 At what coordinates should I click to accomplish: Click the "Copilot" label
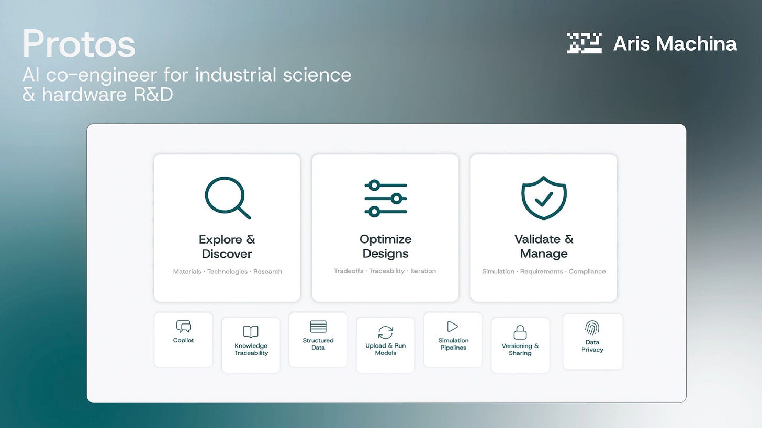[184, 340]
